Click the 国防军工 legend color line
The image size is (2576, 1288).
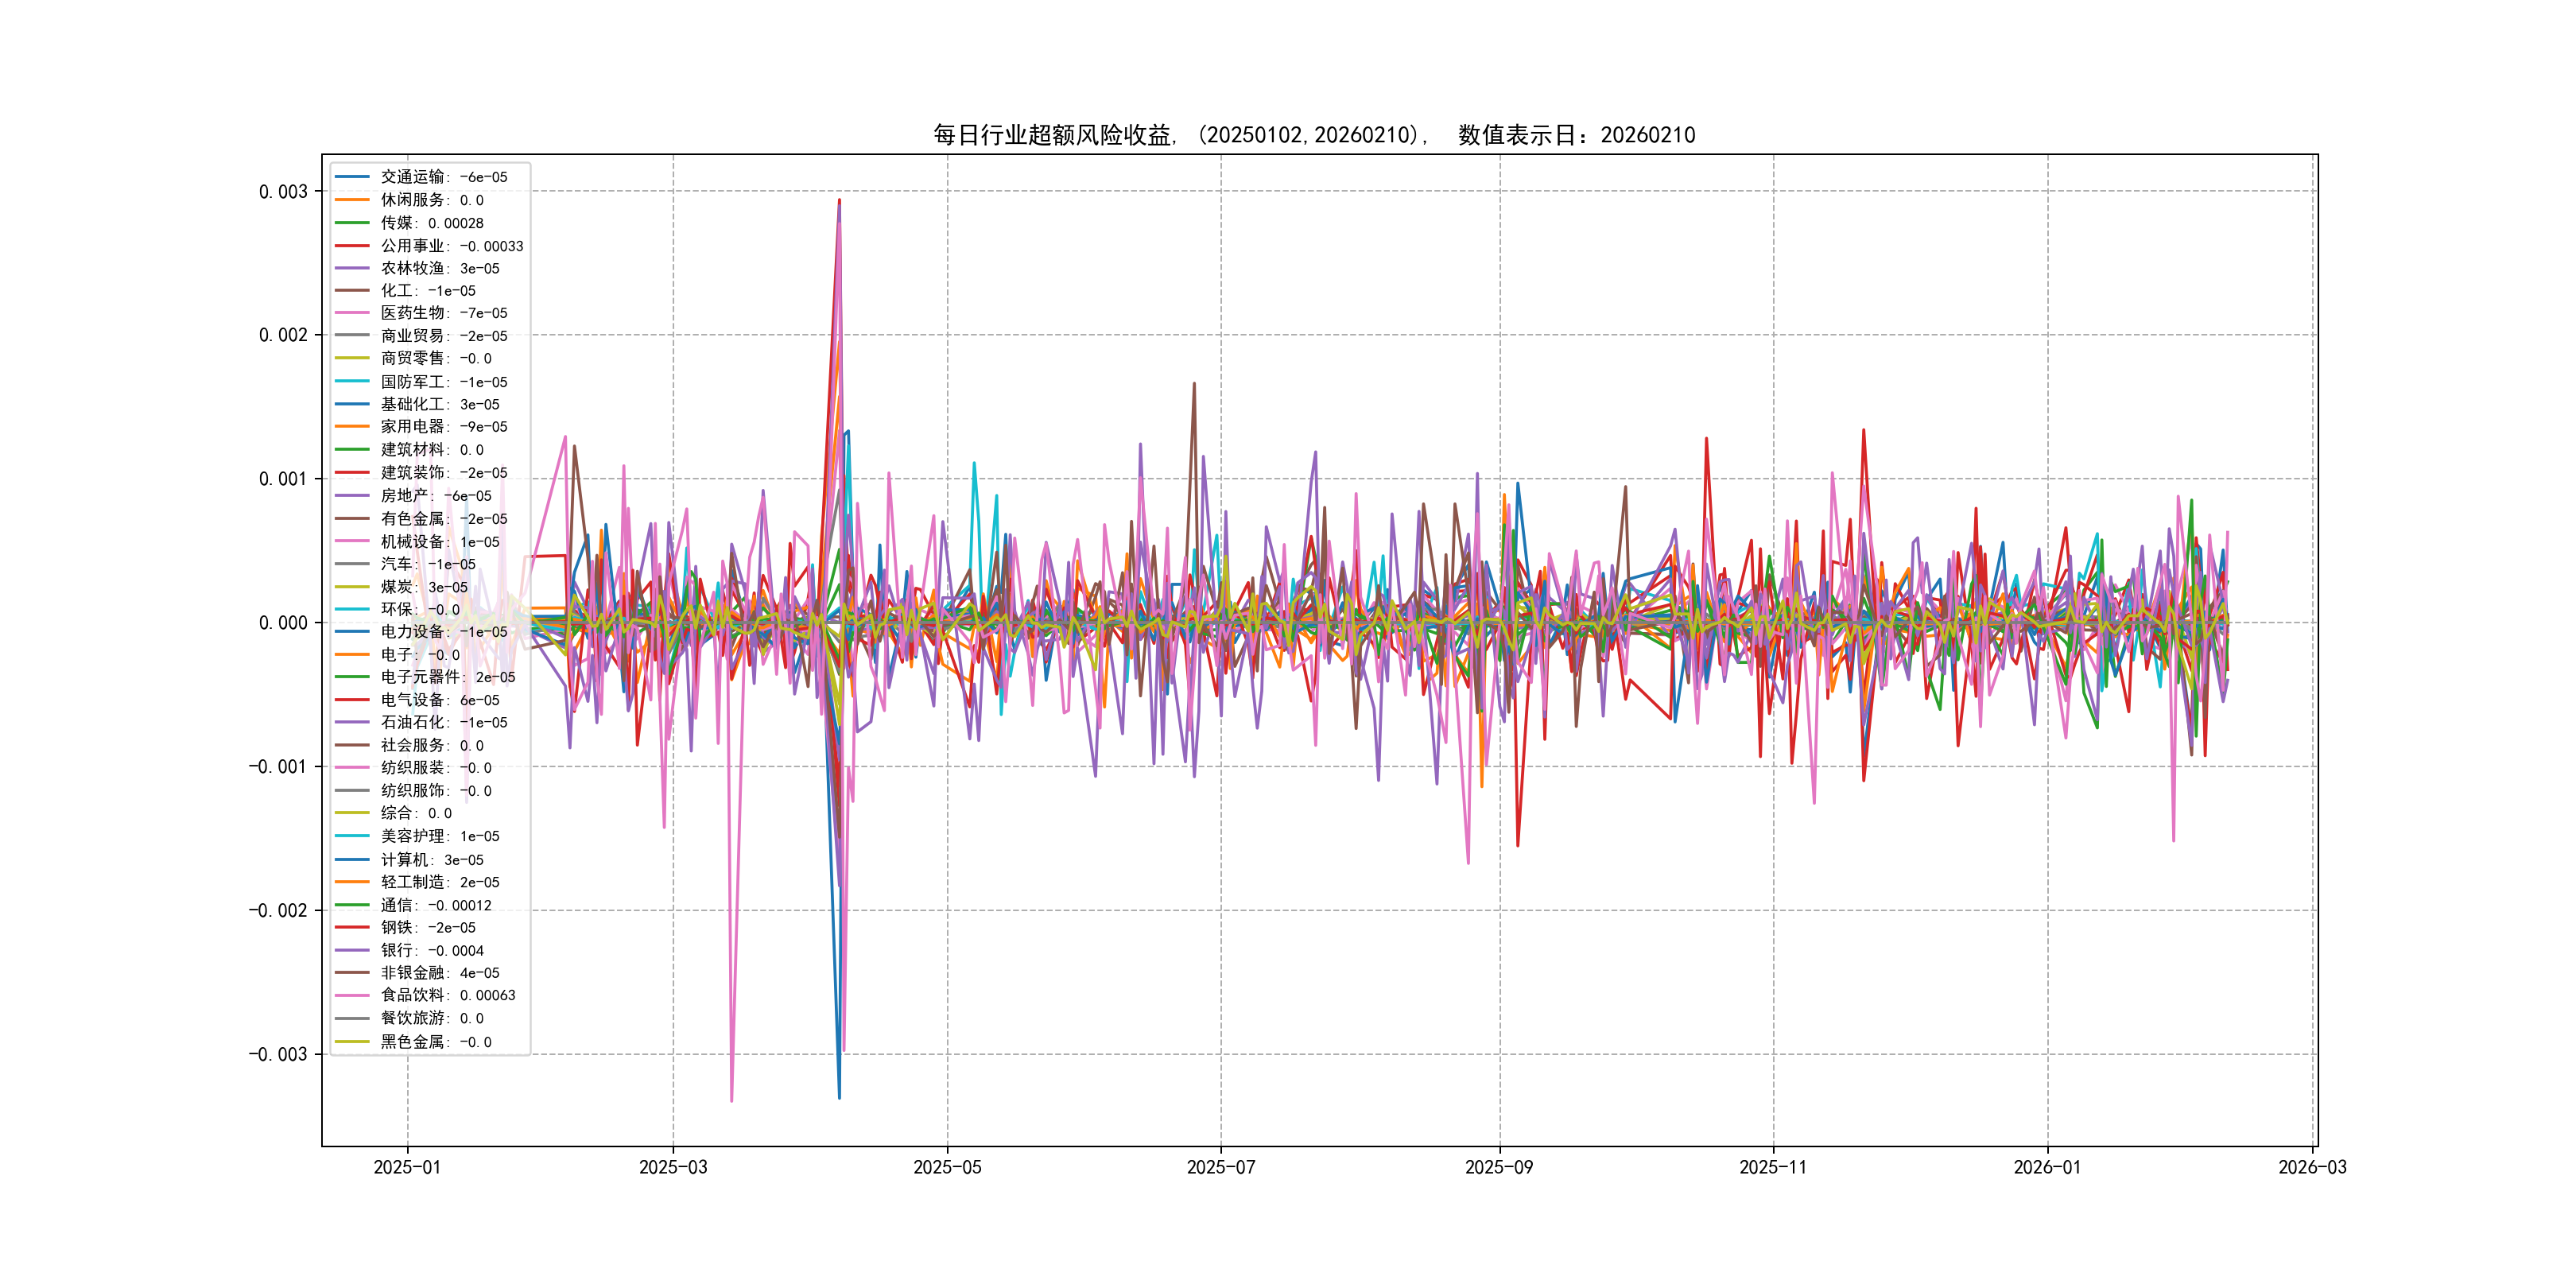352,381
